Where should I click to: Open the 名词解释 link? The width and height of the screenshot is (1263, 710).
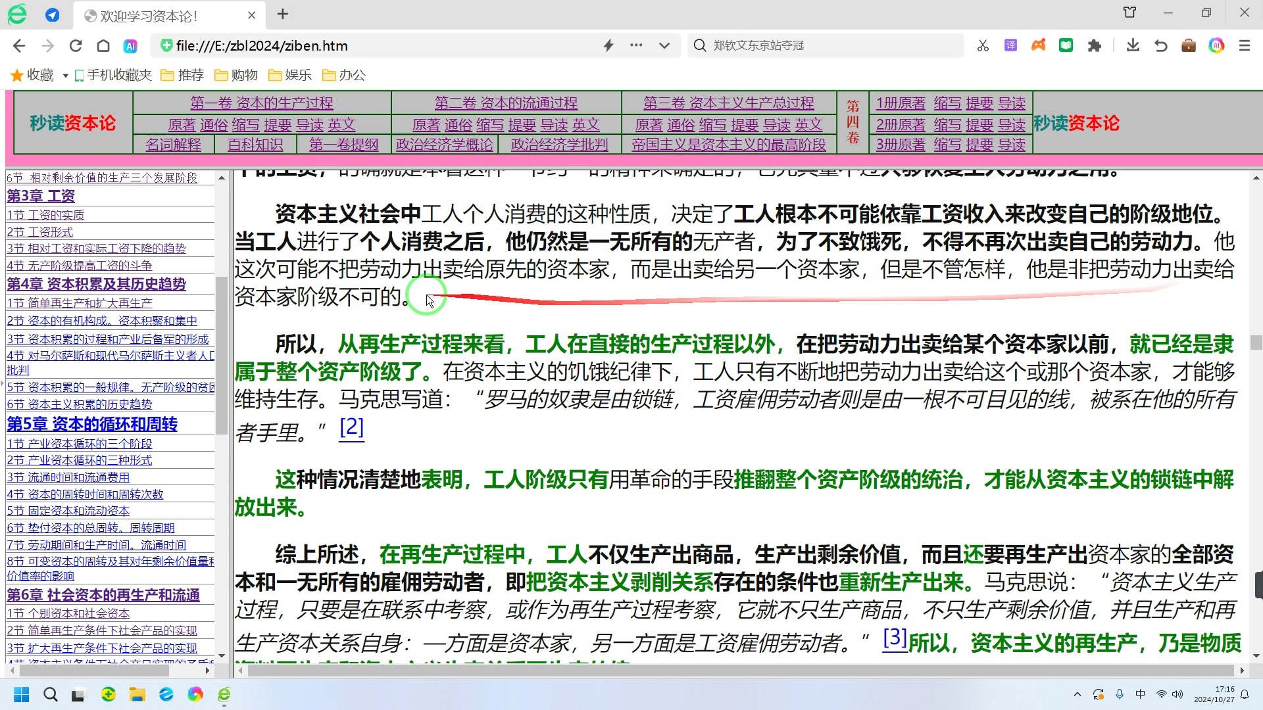coord(174,145)
